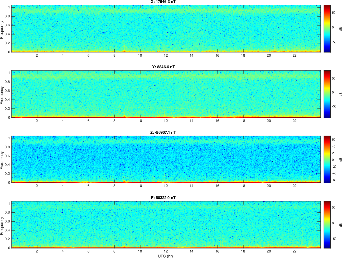
Task: Select the Y panel dB colorbar
Action: (327, 94)
